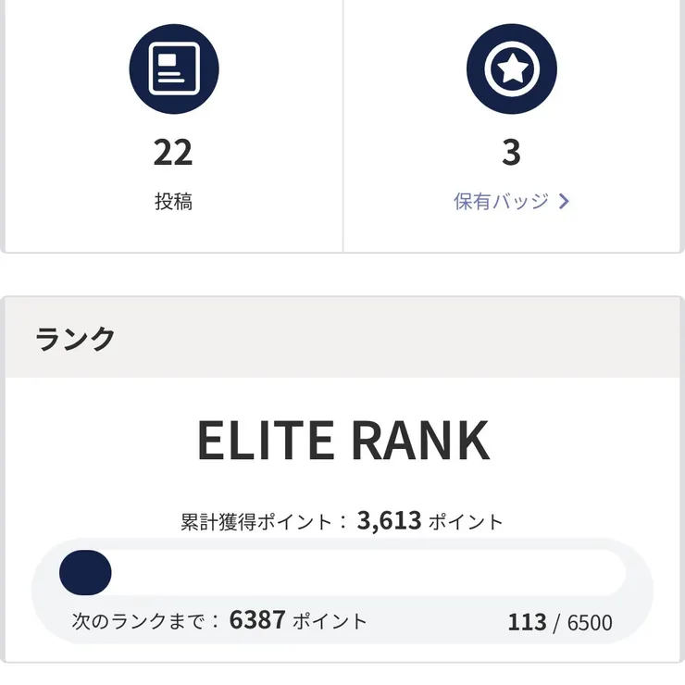
Task: Click the 次のランクまで label
Action: 145,621
